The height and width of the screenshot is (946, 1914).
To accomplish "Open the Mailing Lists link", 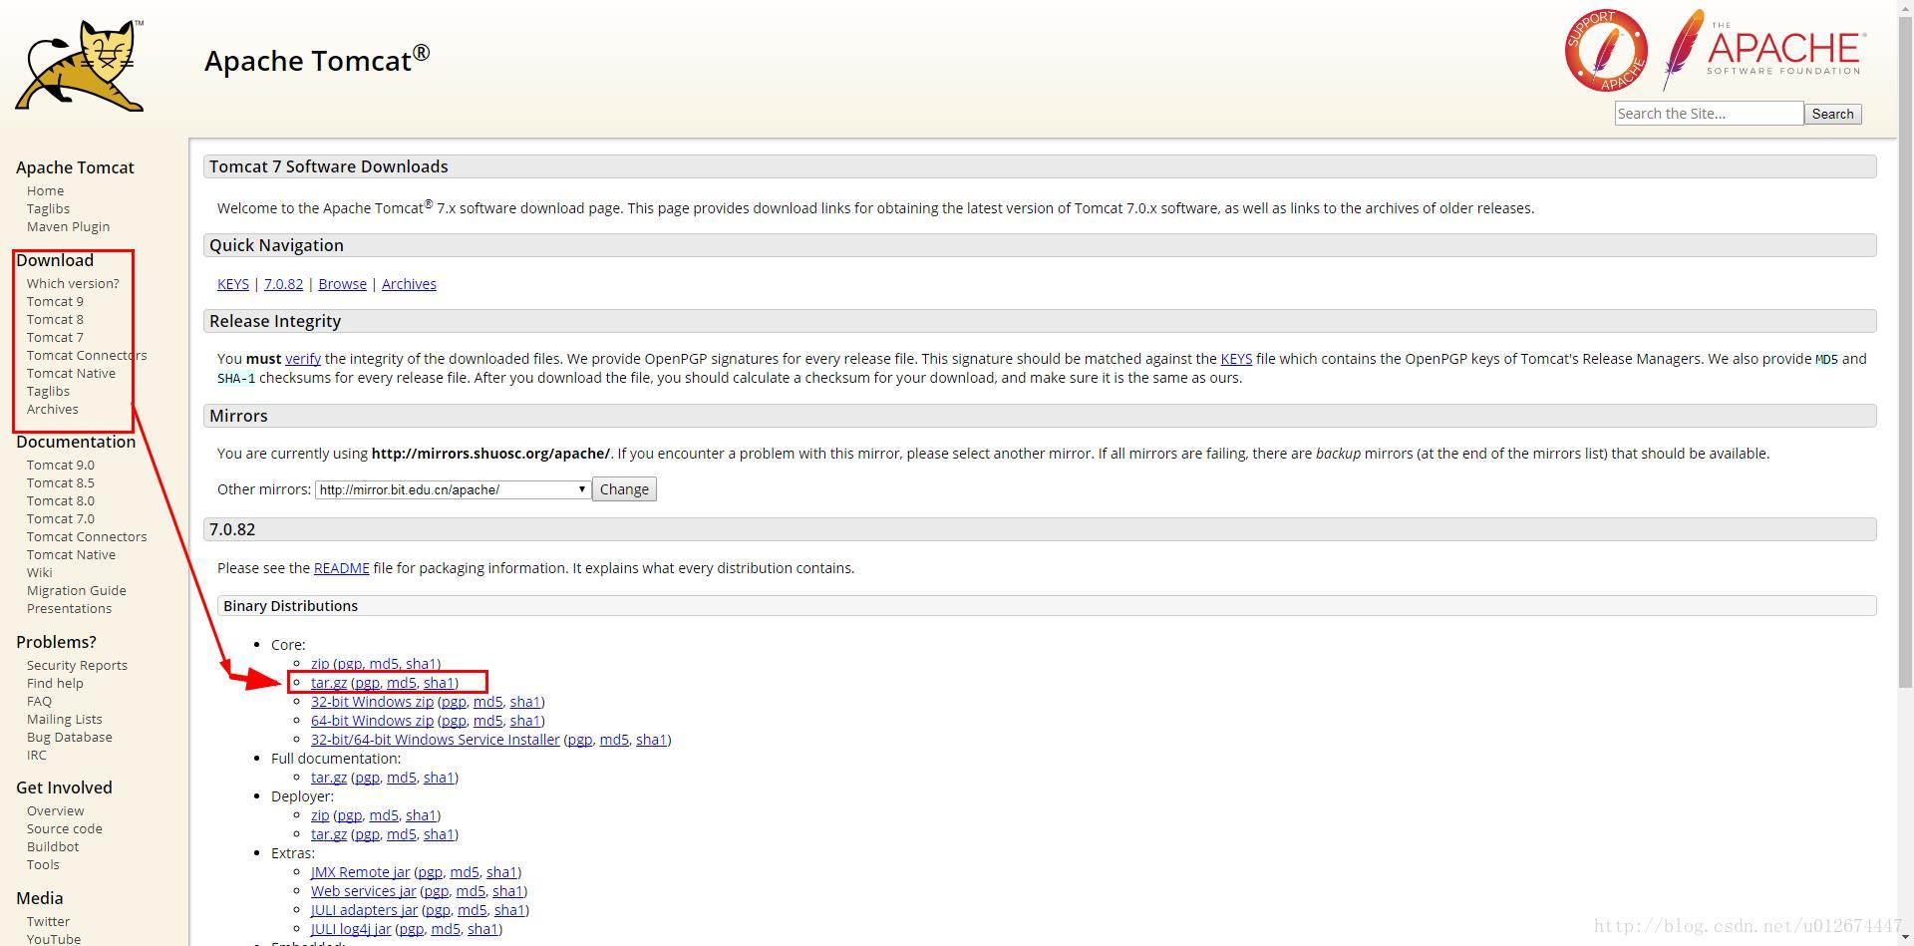I will pyautogui.click(x=64, y=719).
